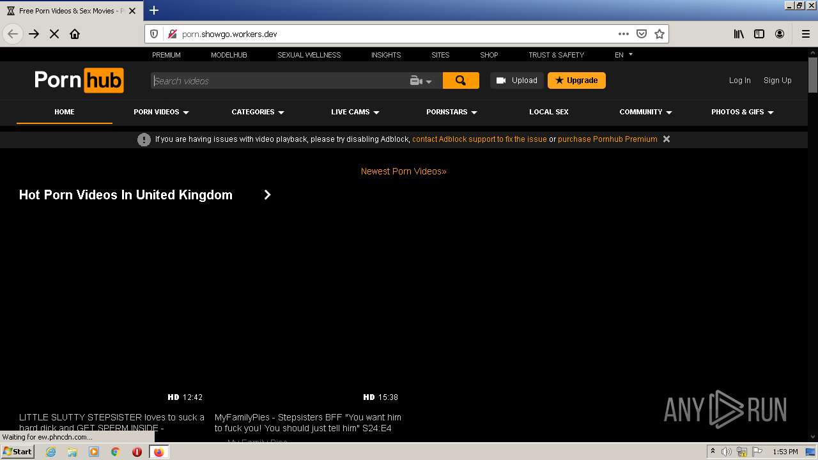Image resolution: width=818 pixels, height=460 pixels.
Task: Stop loading the page
Action: click(x=54, y=34)
